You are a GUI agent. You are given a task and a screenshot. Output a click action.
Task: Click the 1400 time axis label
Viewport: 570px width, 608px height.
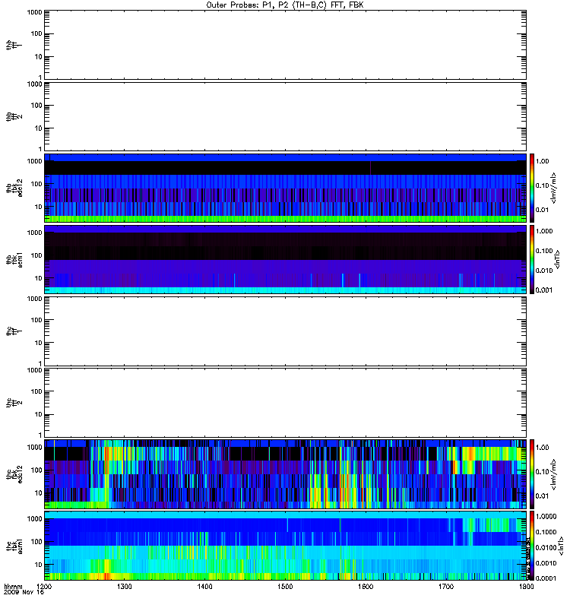(x=204, y=587)
